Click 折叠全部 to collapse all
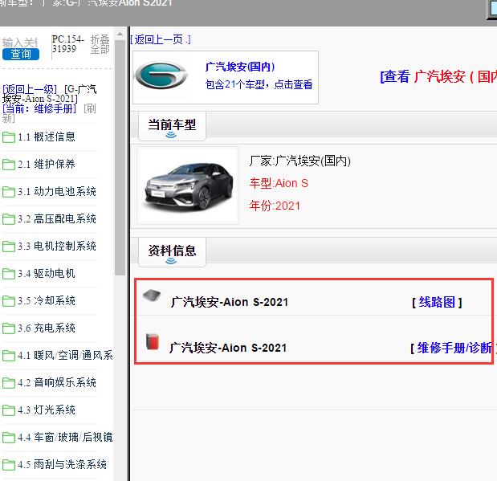Image resolution: width=497 pixels, height=481 pixels. pos(100,44)
